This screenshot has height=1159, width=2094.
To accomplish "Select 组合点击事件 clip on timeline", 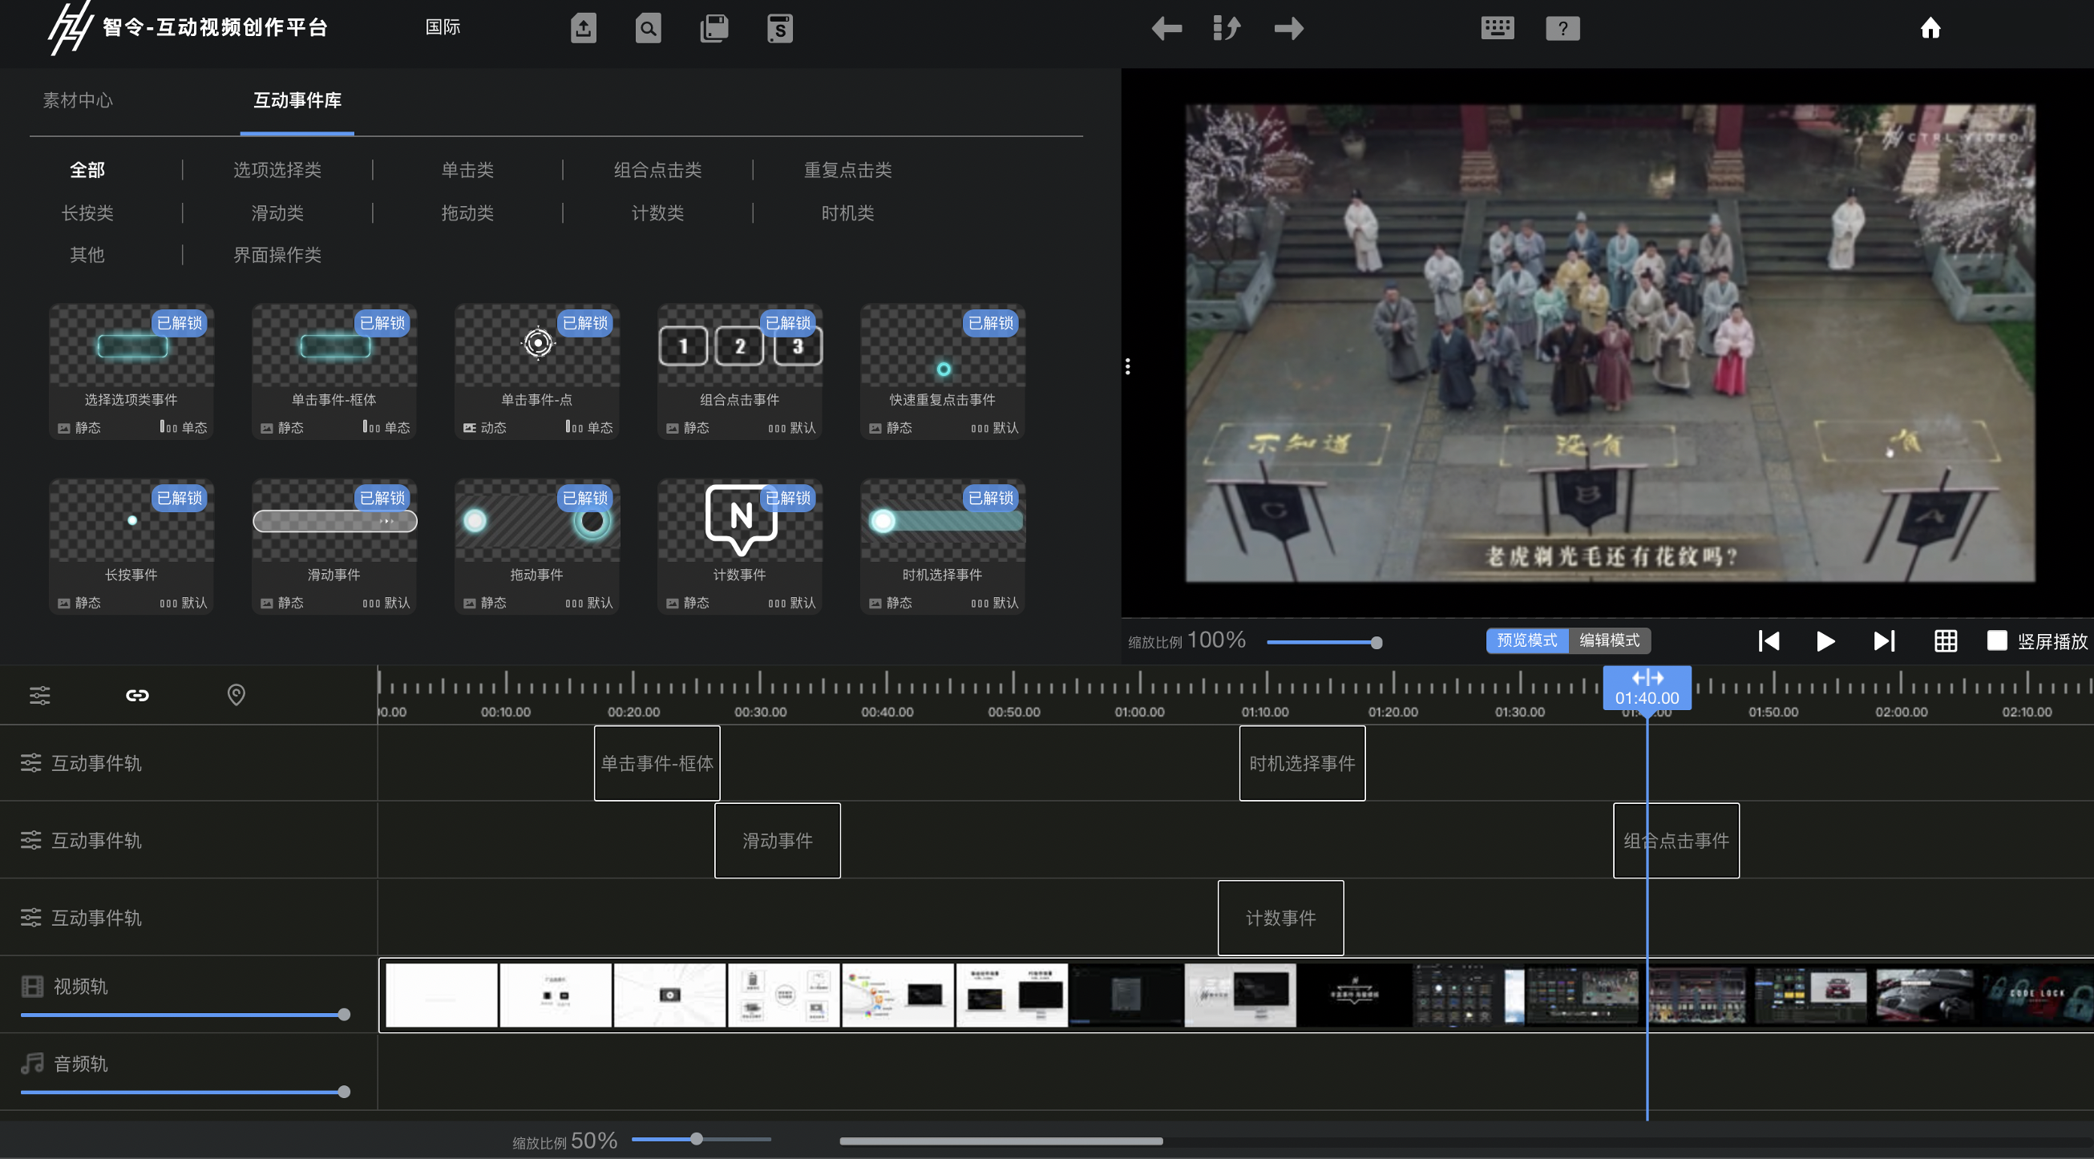I will [1676, 841].
